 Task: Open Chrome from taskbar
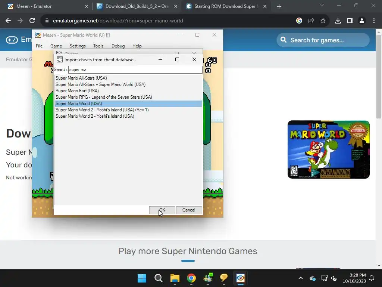(191, 278)
